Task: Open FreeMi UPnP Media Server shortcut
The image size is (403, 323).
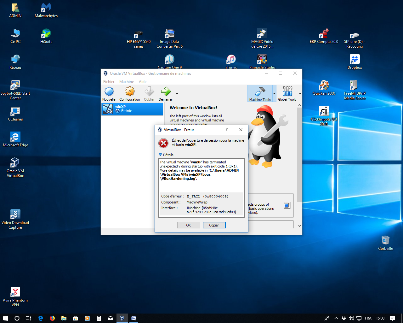Action: click(355, 90)
